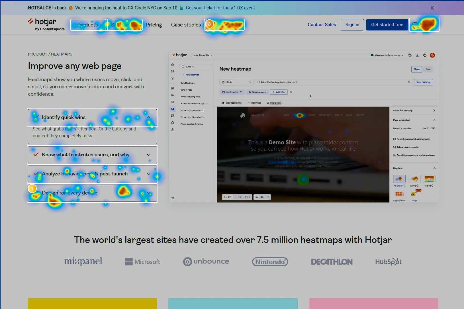Viewport: 464px width, 309px height.
Task: Click the Mixpanel logo
Action: tap(83, 261)
